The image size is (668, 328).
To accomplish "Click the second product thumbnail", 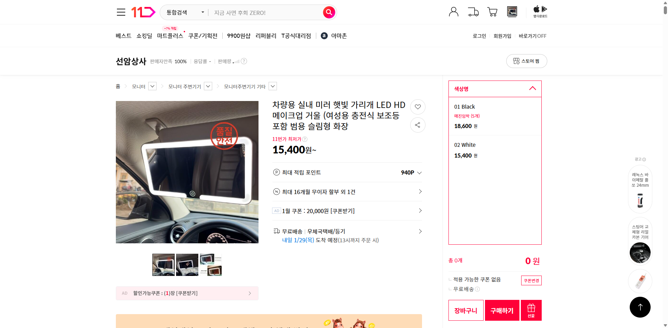I will point(187,264).
